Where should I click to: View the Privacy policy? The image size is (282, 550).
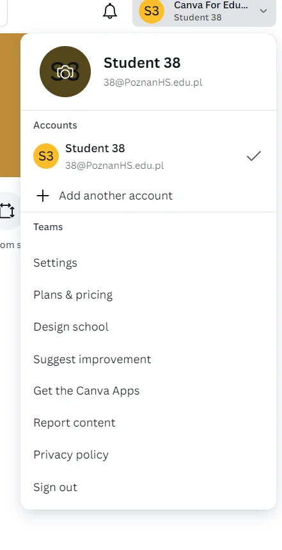71,455
